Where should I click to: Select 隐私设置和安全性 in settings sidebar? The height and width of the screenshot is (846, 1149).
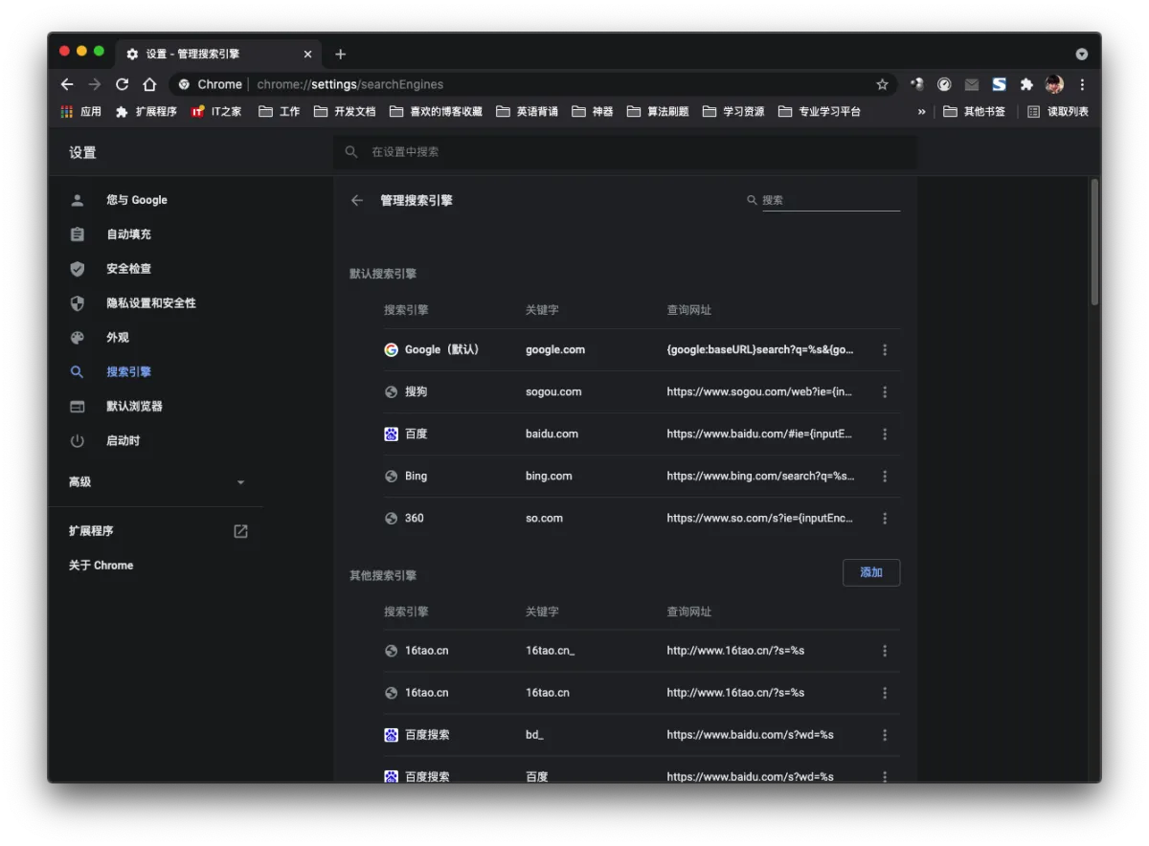(x=150, y=303)
